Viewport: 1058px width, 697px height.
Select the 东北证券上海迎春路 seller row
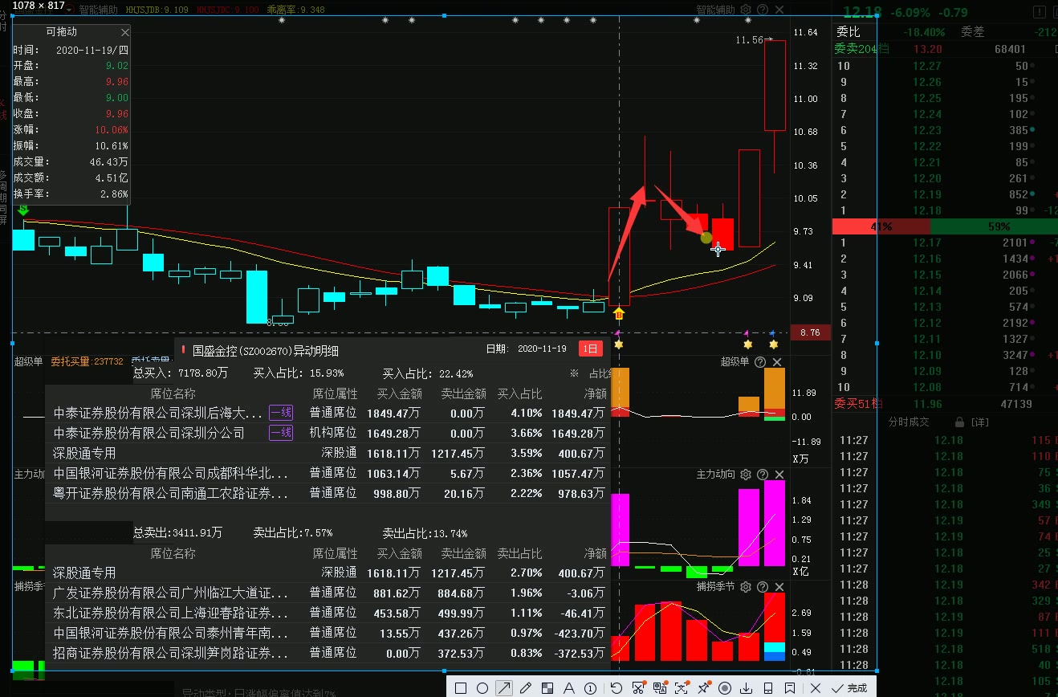(x=328, y=613)
